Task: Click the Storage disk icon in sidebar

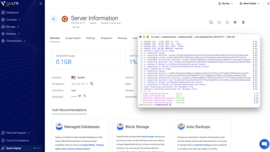Action: (3, 27)
